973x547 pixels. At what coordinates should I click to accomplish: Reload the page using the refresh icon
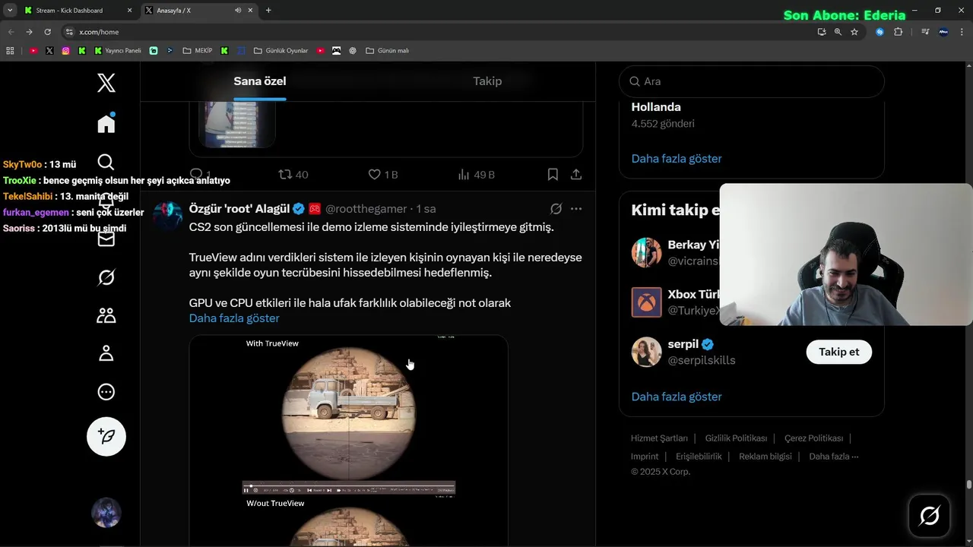click(x=47, y=32)
